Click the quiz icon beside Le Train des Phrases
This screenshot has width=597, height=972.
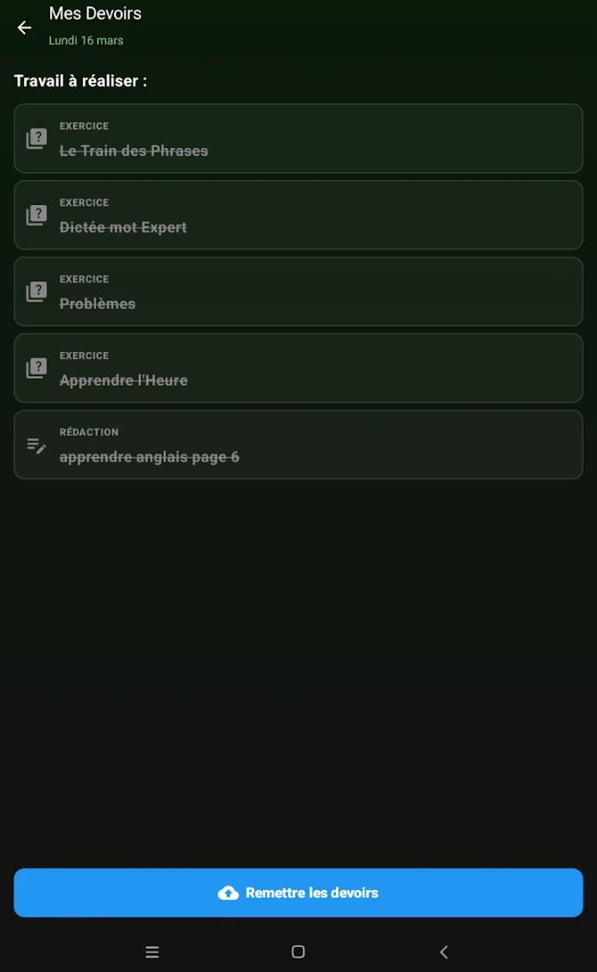(x=36, y=138)
